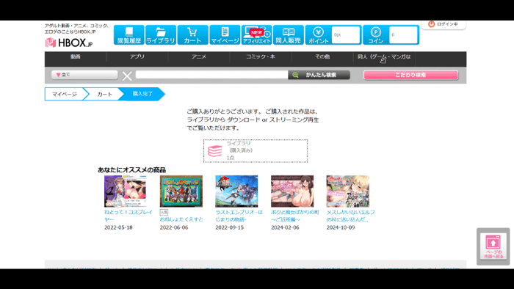The height and width of the screenshot is (289, 514).
Task: Open the 閲覧履歴 browsing history icon
Action: tap(128, 34)
